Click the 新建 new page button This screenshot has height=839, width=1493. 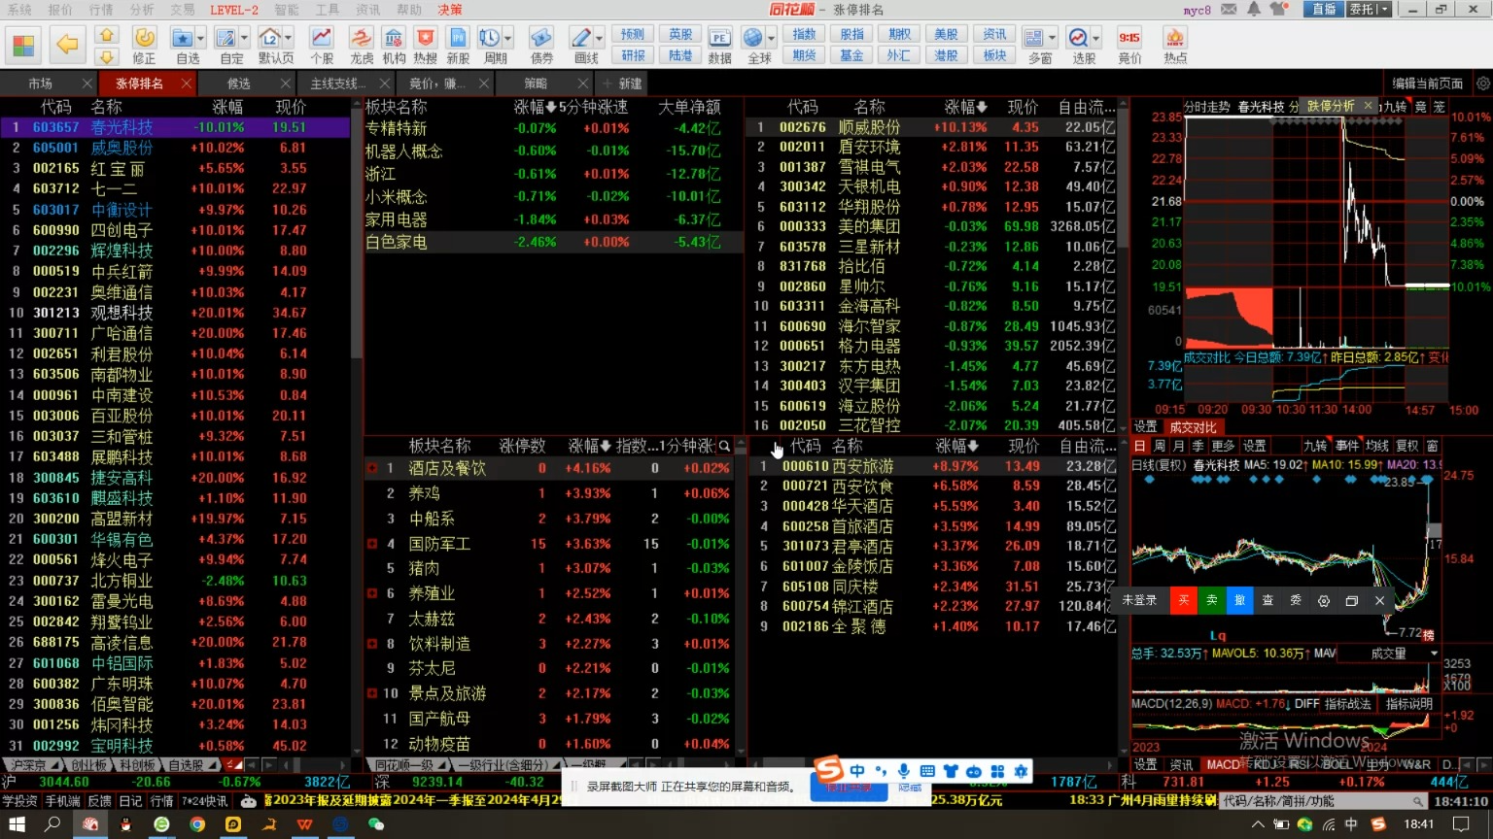click(x=622, y=84)
